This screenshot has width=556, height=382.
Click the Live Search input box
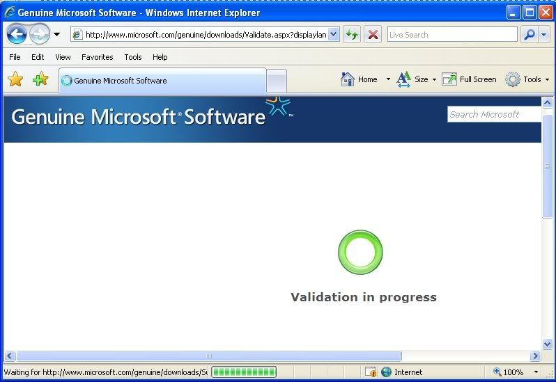click(x=452, y=35)
